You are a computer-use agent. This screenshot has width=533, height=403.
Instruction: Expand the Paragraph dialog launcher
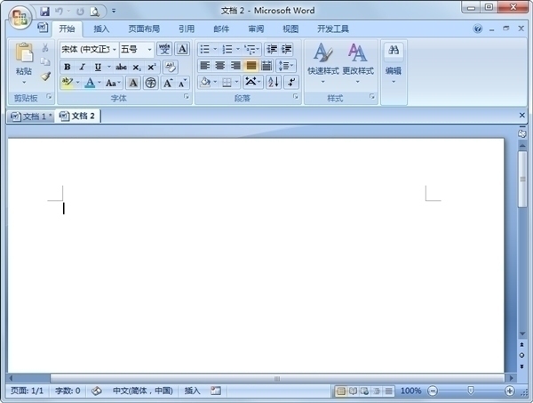coord(295,97)
